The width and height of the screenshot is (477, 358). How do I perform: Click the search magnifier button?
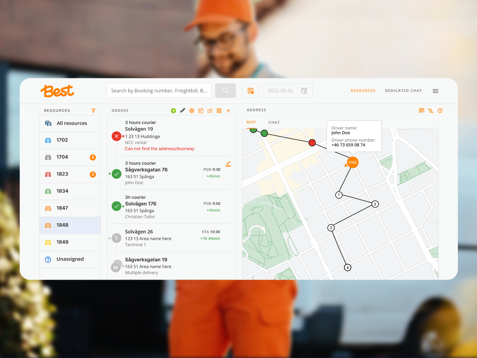(226, 90)
